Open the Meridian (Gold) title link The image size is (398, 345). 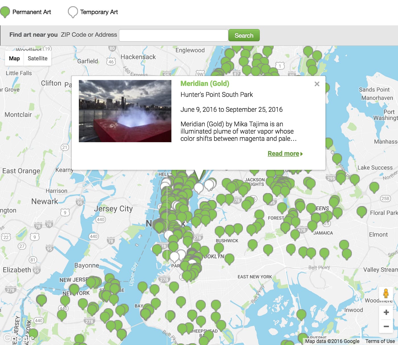204,84
